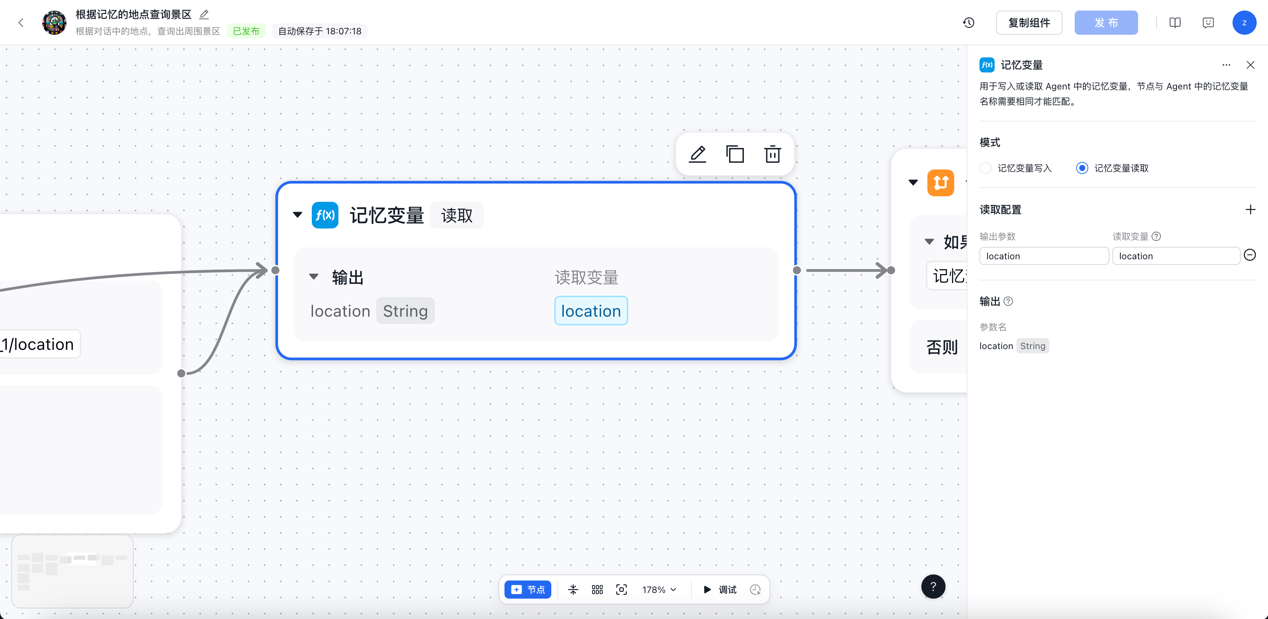Click String type tag in panel output
The width and height of the screenshot is (1268, 619).
1032,346
